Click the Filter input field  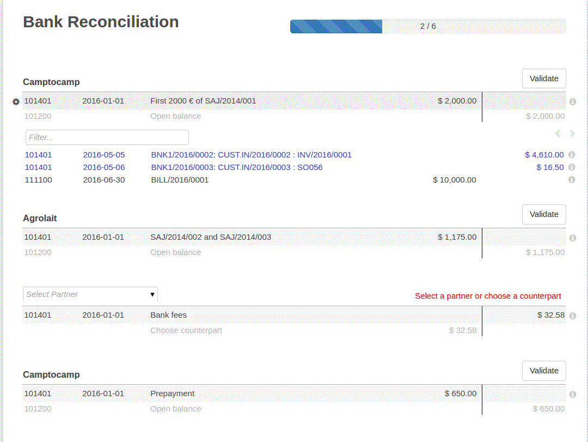pyautogui.click(x=107, y=137)
